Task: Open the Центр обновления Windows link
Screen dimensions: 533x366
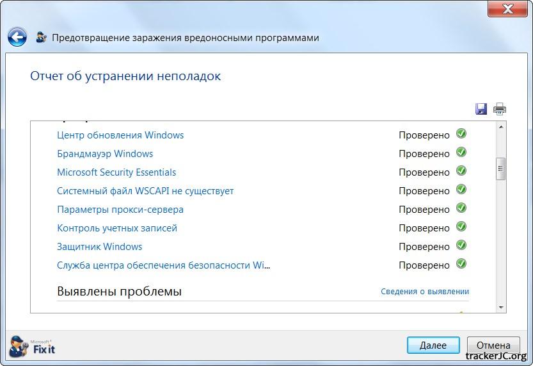Action: tap(120, 135)
